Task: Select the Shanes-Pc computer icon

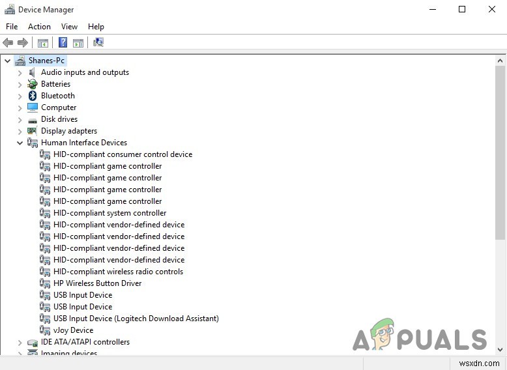Action: pos(20,61)
